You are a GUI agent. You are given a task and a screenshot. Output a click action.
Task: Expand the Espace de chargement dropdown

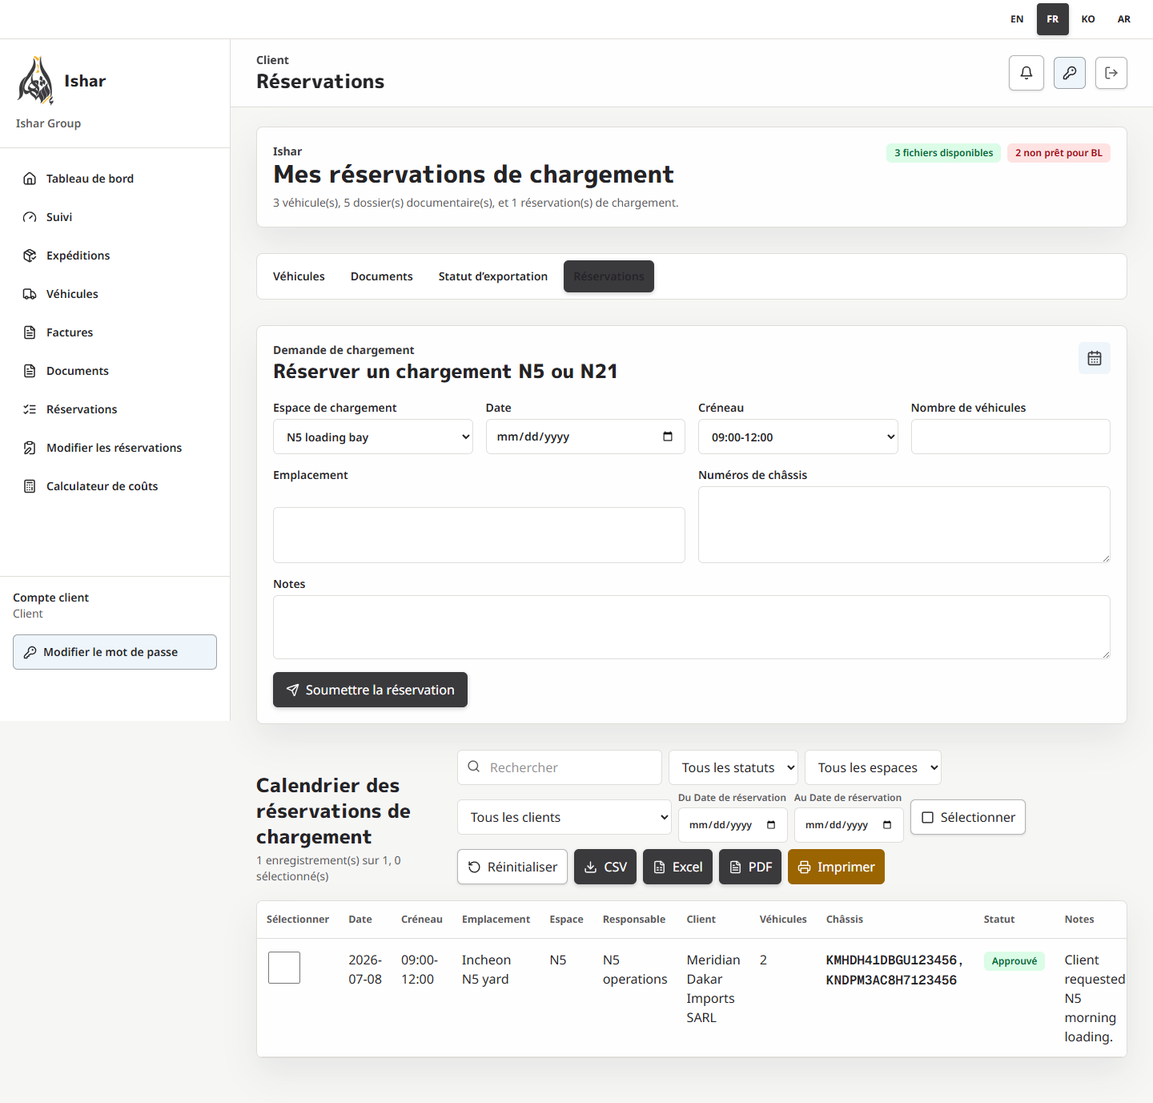tap(373, 437)
